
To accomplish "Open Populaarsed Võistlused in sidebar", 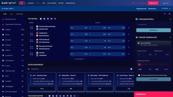I will (x=13, y=24).
